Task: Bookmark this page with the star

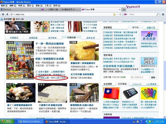Action: coord(115,14)
